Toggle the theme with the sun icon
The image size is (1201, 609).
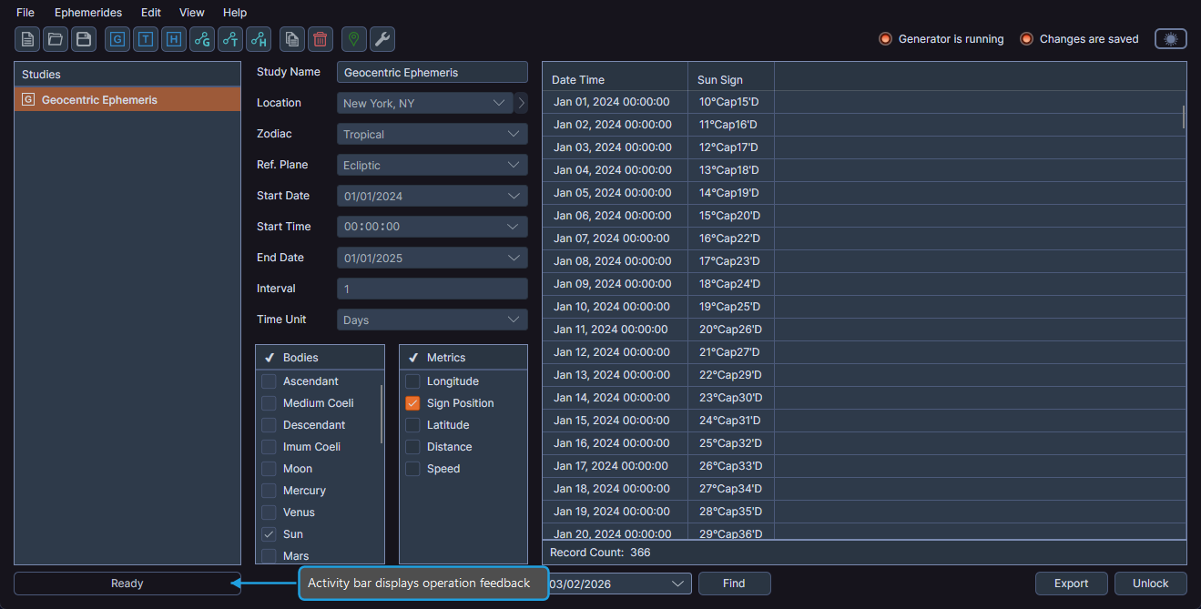point(1170,39)
